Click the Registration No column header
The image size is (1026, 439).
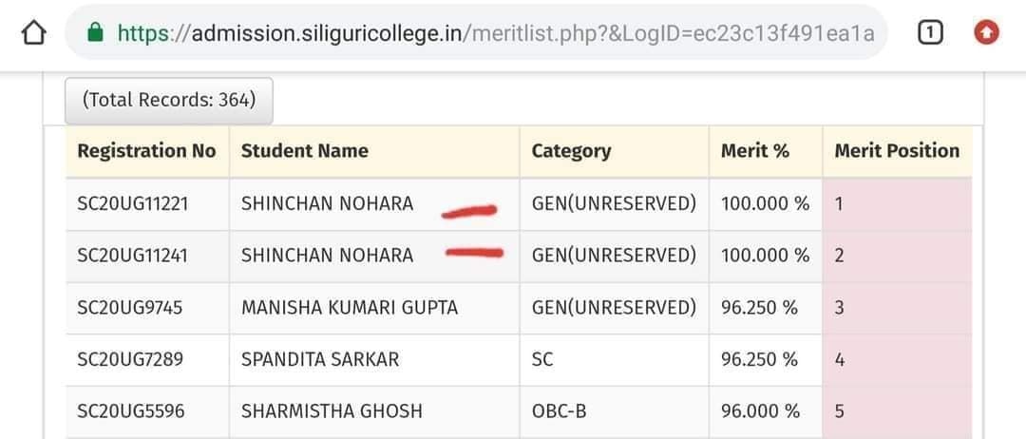[147, 151]
